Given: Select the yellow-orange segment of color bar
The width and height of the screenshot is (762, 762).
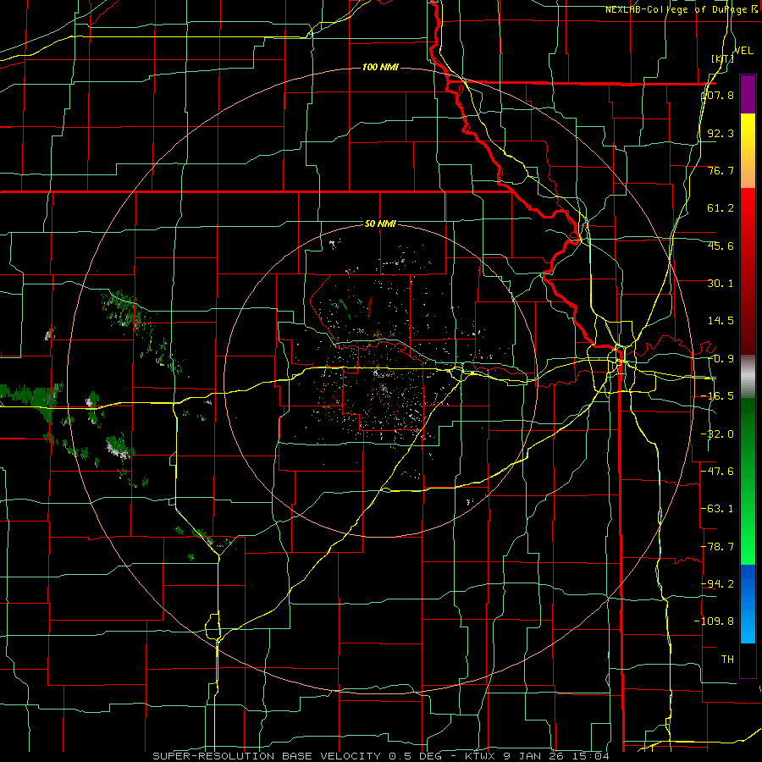Looking at the screenshot, I should pos(748,151).
